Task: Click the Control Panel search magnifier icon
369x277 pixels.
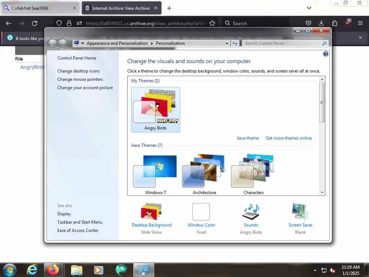Action: (325, 43)
